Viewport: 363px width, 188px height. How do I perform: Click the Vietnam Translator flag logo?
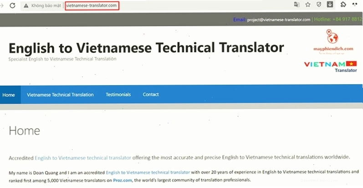[331, 66]
